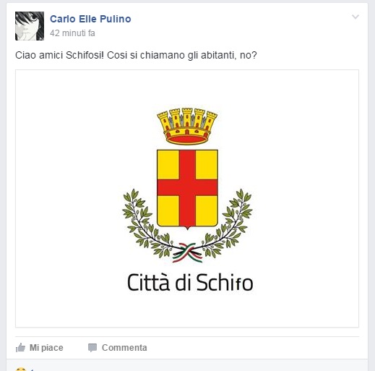
Task: Click the laughing emoji reaction at bottom
Action: (x=21, y=369)
